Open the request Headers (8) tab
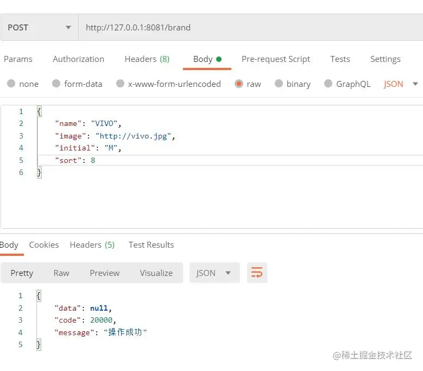The width and height of the screenshot is (423, 371). tap(147, 59)
